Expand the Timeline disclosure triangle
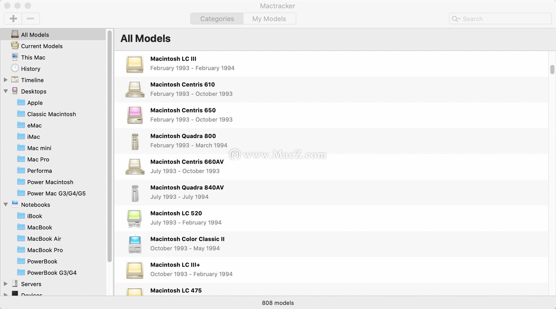This screenshot has height=309, width=556. (6, 80)
